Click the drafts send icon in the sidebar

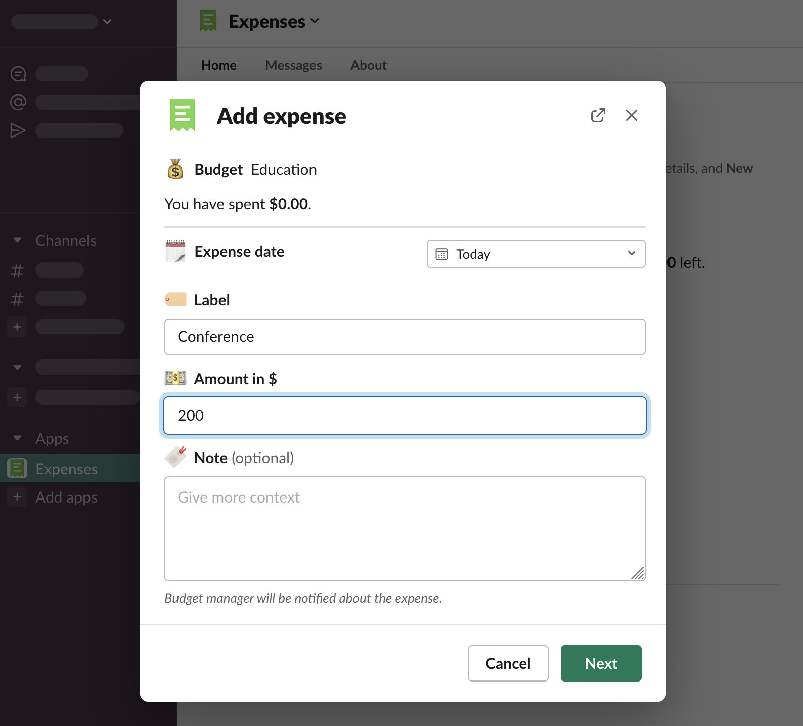(x=18, y=130)
